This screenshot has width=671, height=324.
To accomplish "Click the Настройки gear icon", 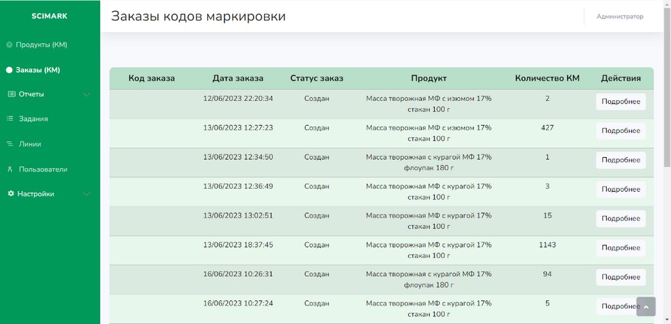I will point(11,194).
